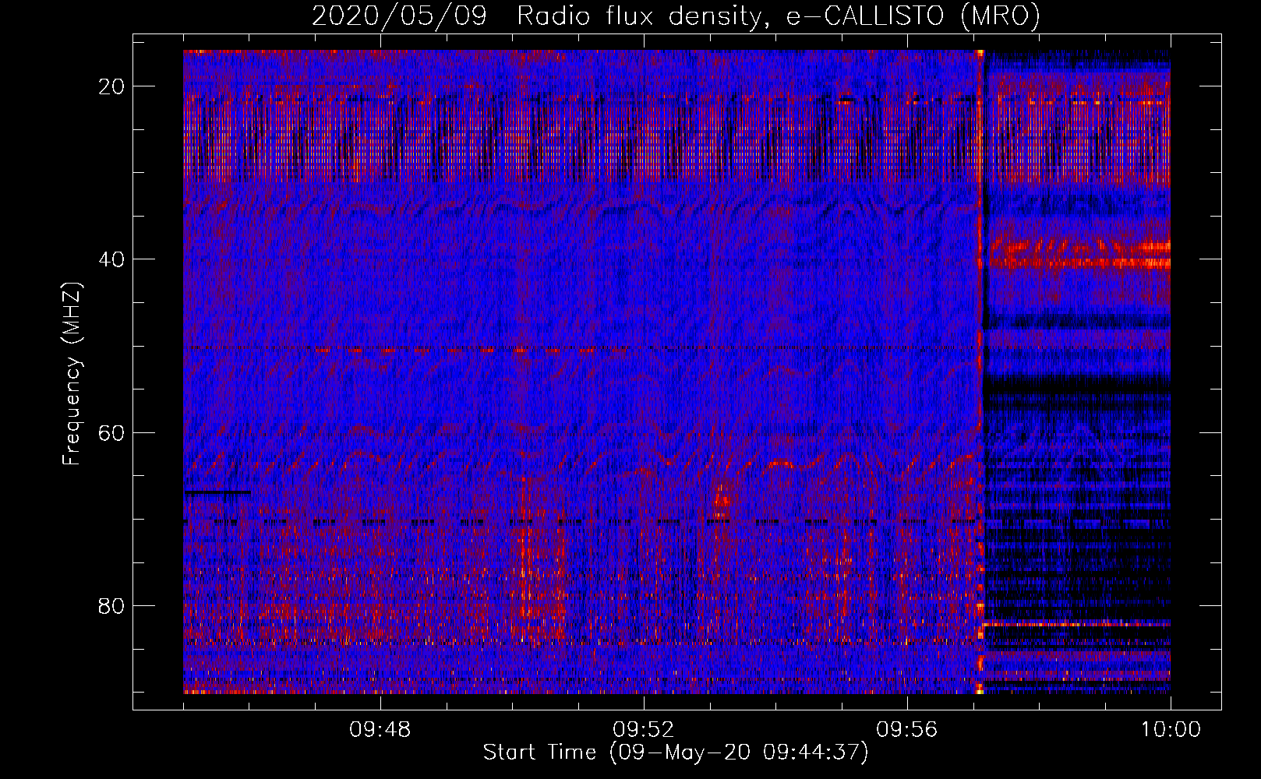Click the 'Frequency (MHZ)' axis label
Viewport: 1261px width, 779px height.
72,374
